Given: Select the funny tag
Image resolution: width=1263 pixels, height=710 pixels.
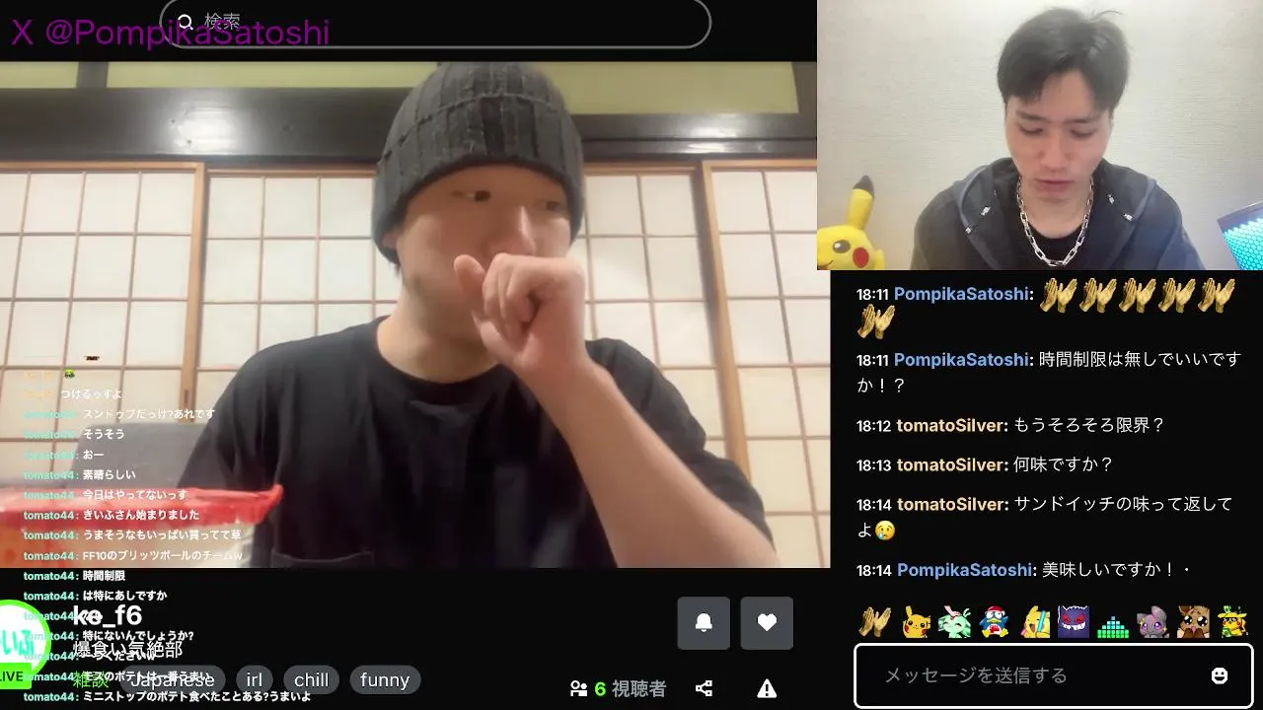Looking at the screenshot, I should pyautogui.click(x=385, y=679).
